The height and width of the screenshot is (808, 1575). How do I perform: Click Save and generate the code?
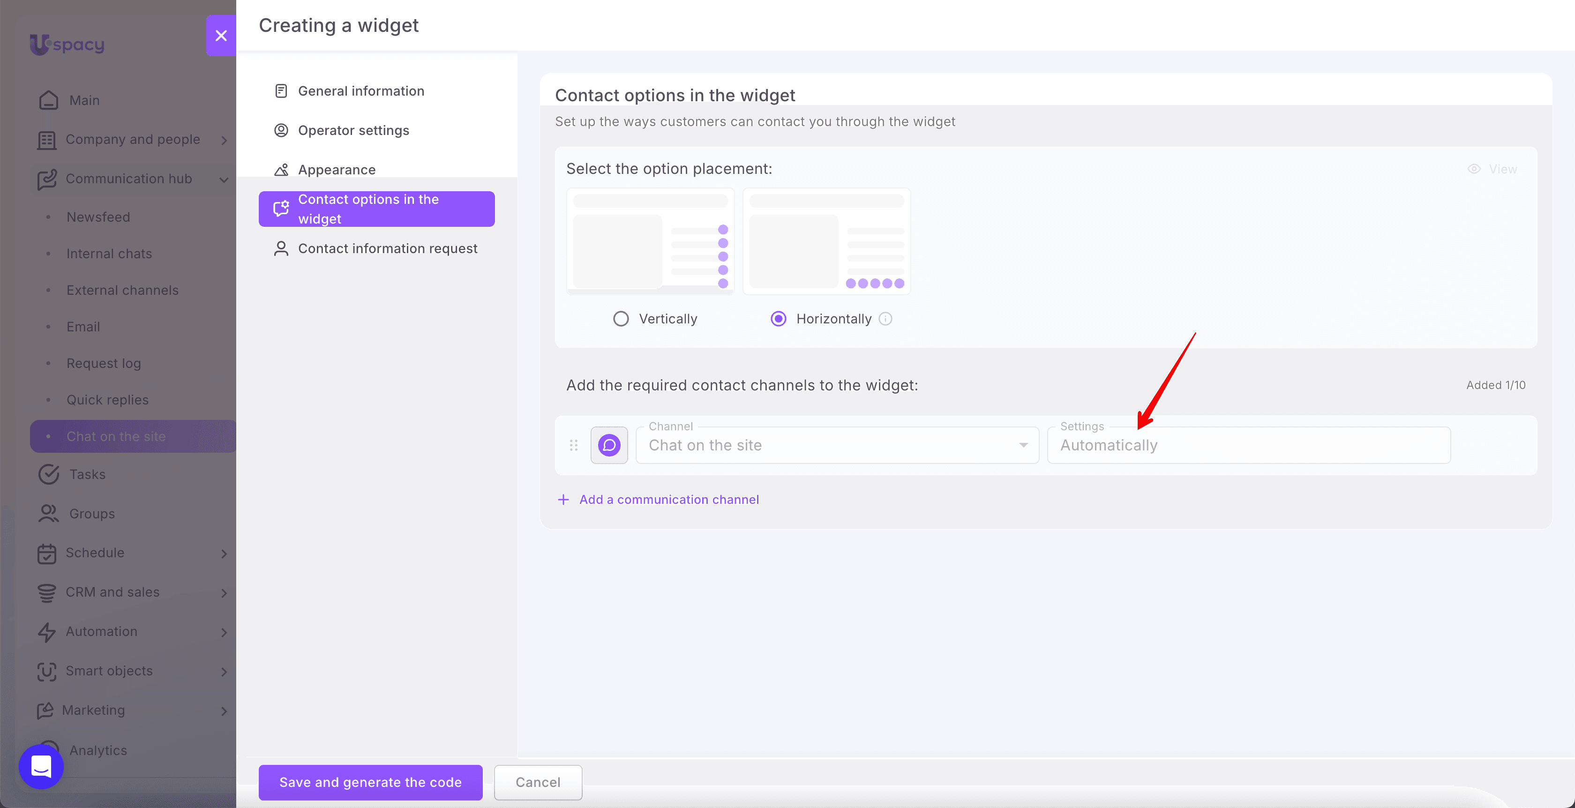tap(370, 782)
